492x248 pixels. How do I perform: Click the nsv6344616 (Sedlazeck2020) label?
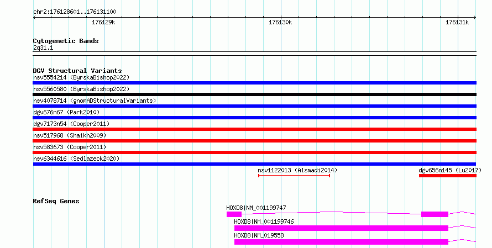click(76, 159)
